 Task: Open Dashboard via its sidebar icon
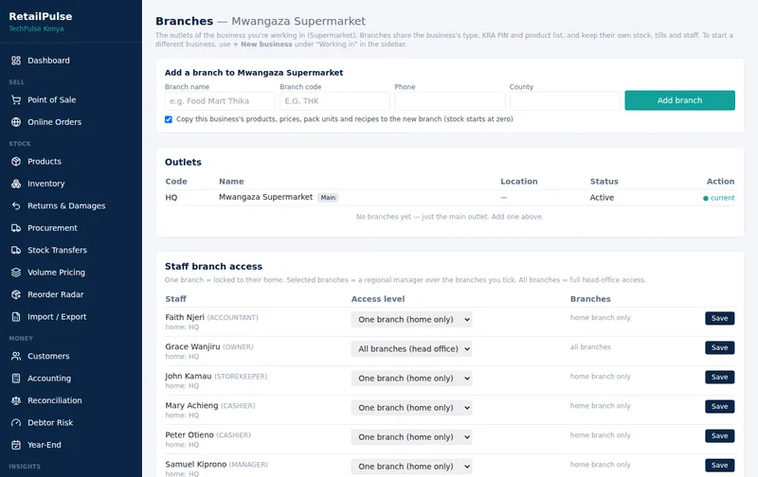point(16,61)
